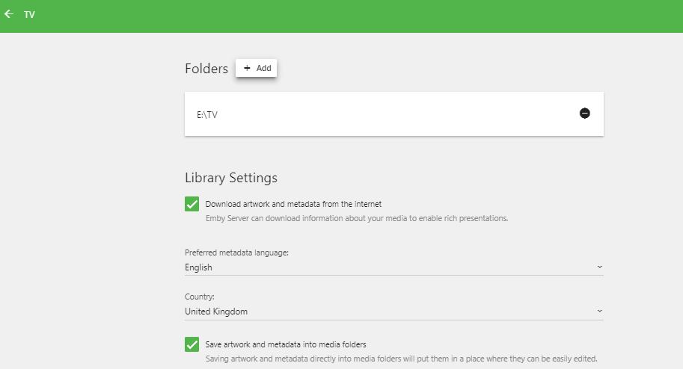Click the Download artwork and metadata label

coord(294,204)
